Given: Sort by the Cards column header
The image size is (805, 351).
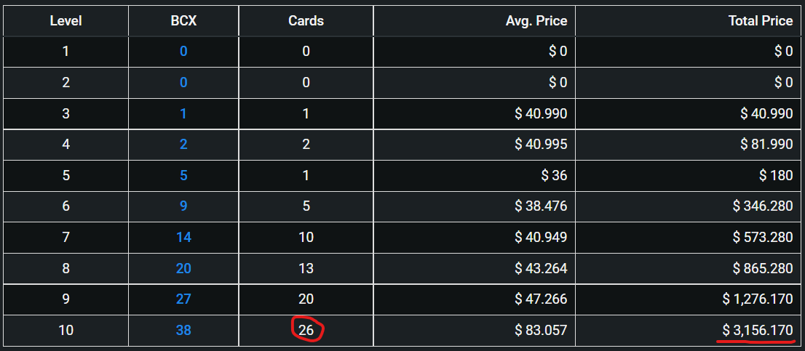Looking at the screenshot, I should pos(306,21).
